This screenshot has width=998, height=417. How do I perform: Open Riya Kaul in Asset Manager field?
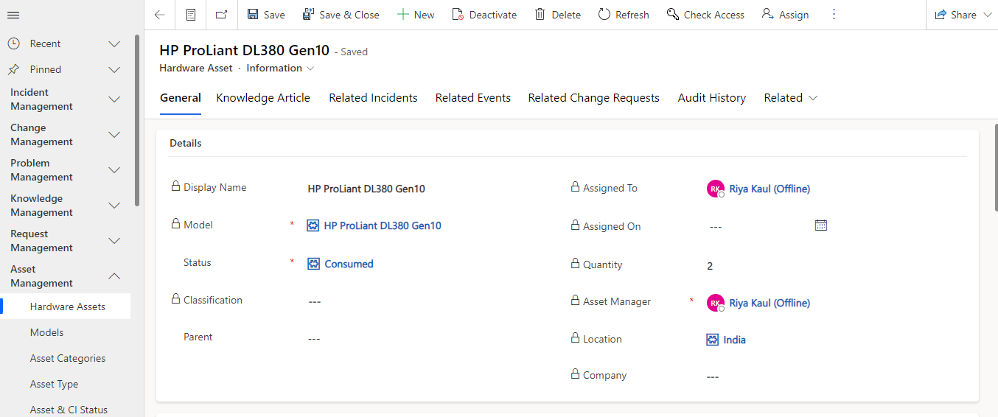[770, 303]
